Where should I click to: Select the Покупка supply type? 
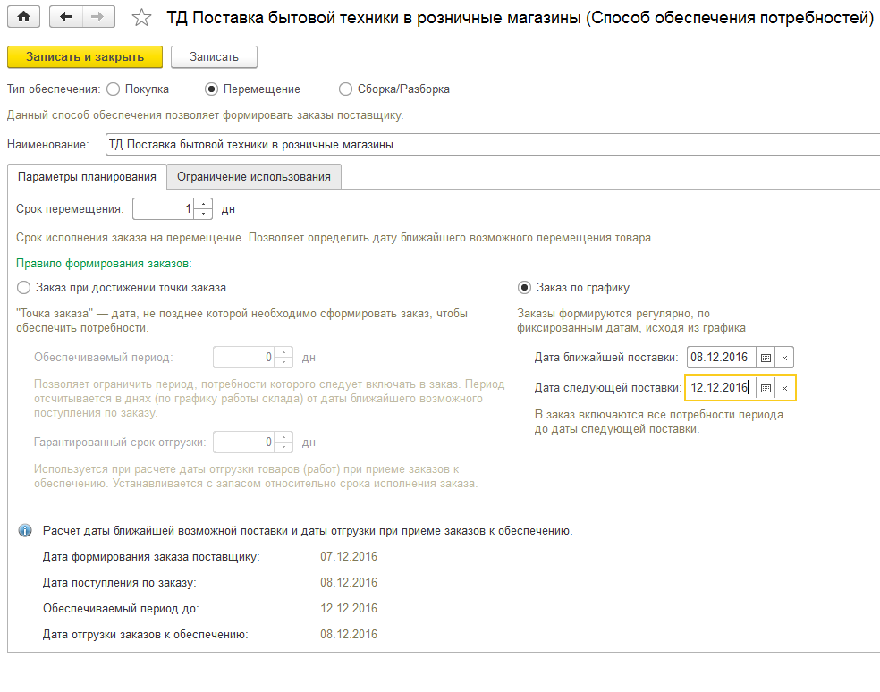pyautogui.click(x=114, y=89)
